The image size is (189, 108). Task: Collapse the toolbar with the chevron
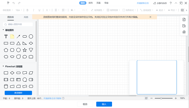176,3
